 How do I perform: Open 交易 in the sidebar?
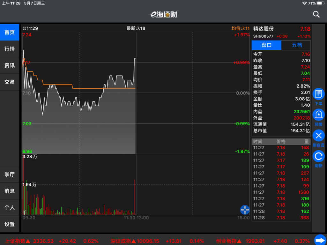coord(10,82)
